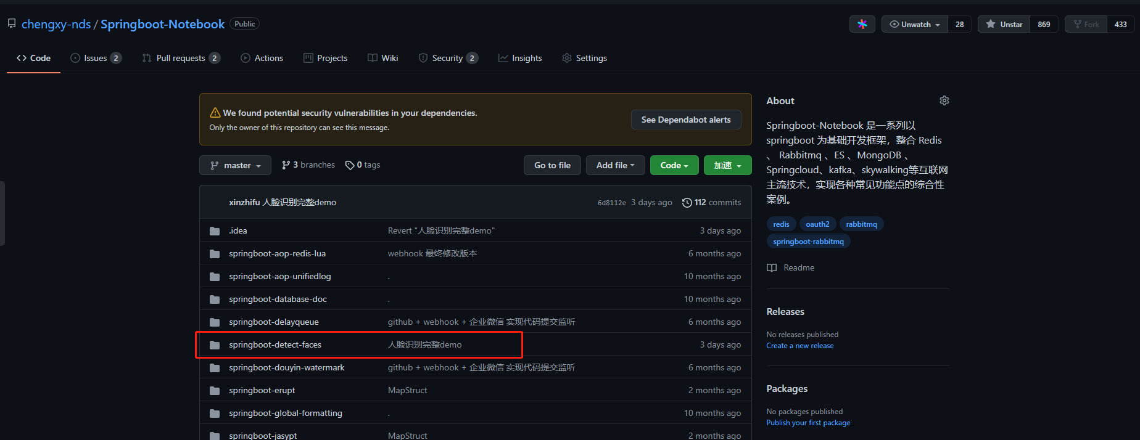Switch to the Issues tab
Image resolution: width=1140 pixels, height=440 pixels.
point(96,58)
